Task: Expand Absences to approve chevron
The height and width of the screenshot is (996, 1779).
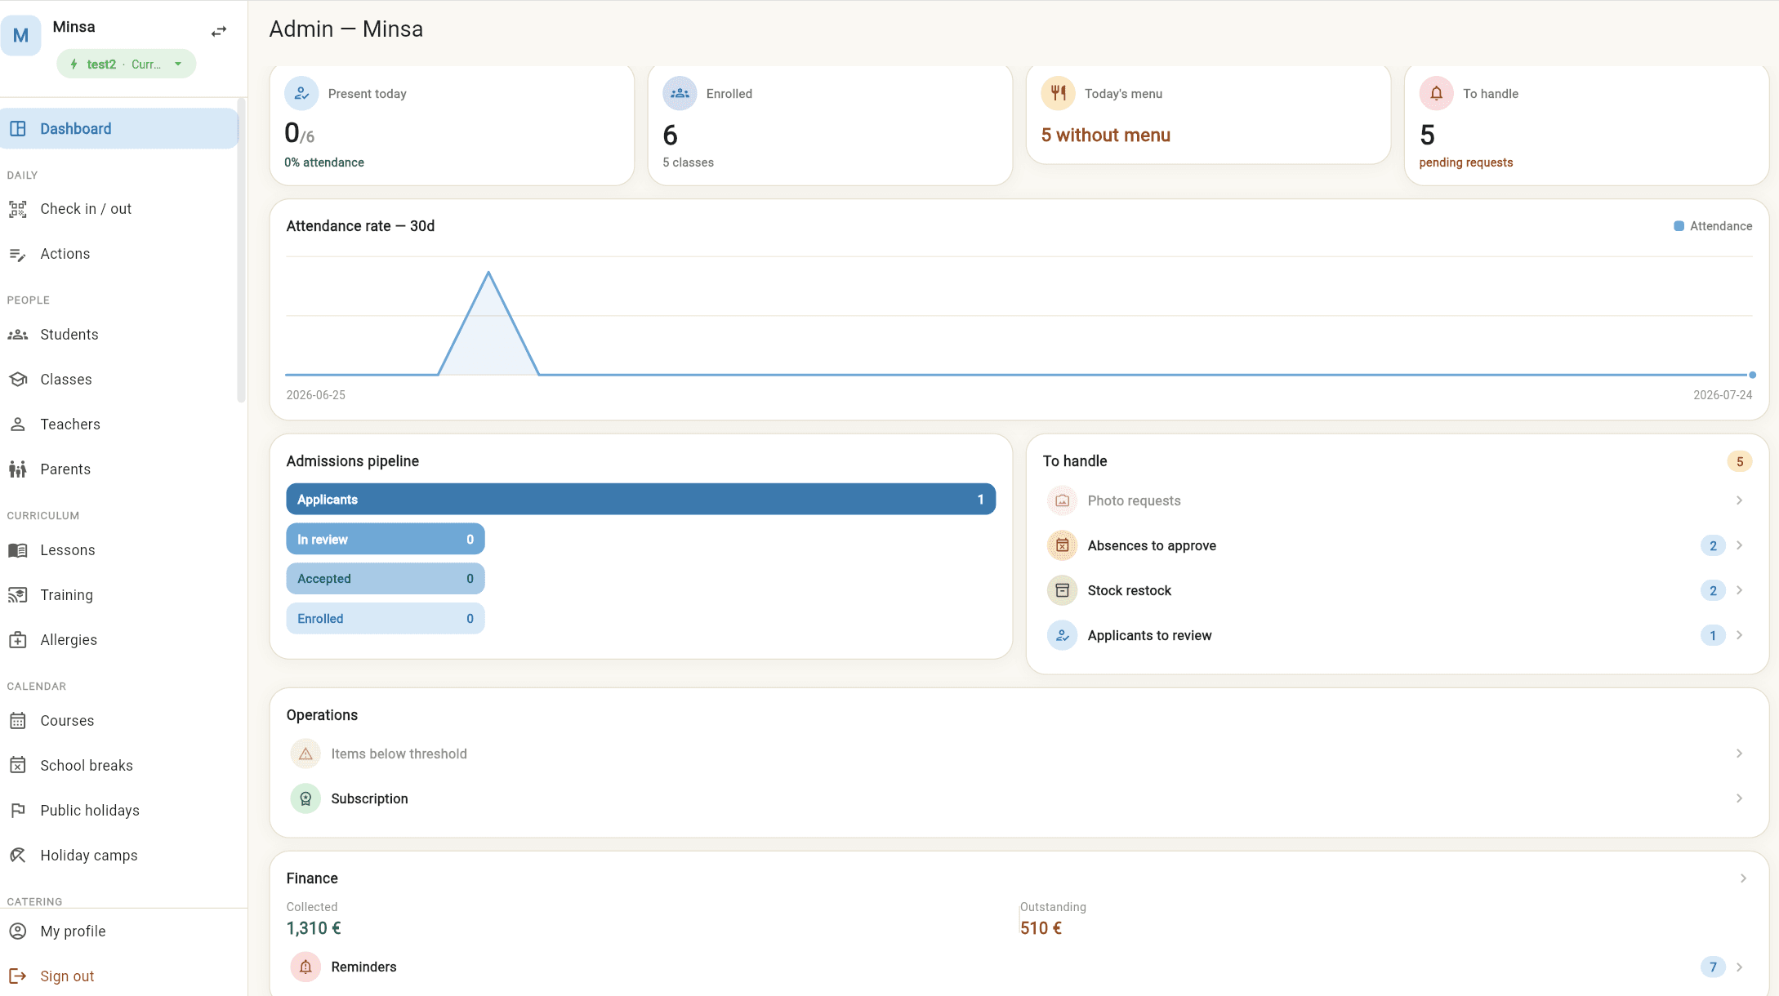Action: (1739, 545)
